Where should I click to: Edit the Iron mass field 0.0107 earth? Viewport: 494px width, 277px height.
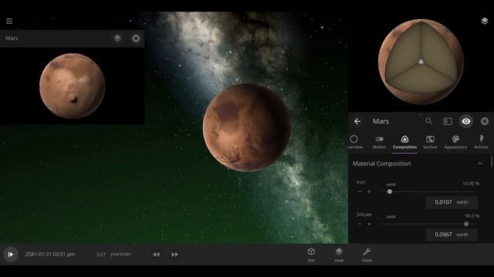point(452,202)
